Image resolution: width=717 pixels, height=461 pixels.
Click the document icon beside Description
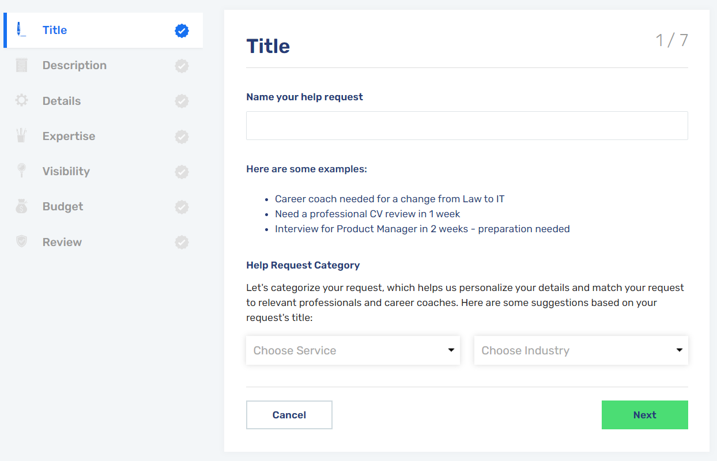(x=21, y=65)
